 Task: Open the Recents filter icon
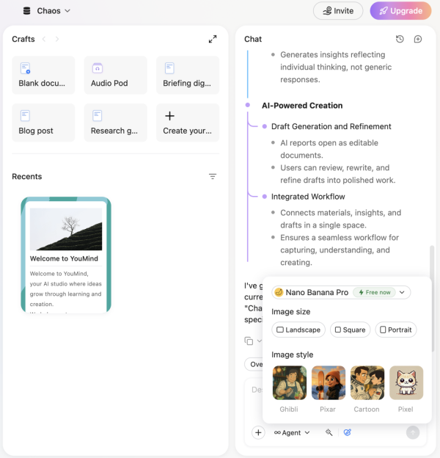click(213, 176)
